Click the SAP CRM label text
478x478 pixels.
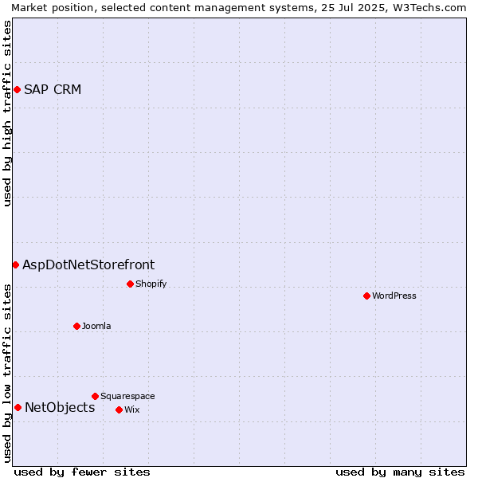[x=53, y=89]
